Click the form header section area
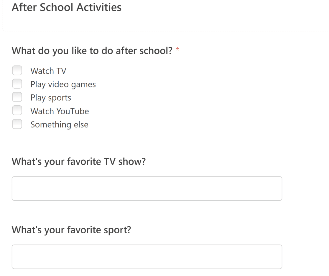This screenshot has height=276, width=329. coord(164,15)
